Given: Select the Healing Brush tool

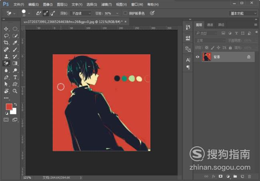Looking at the screenshot, I should [6, 49].
